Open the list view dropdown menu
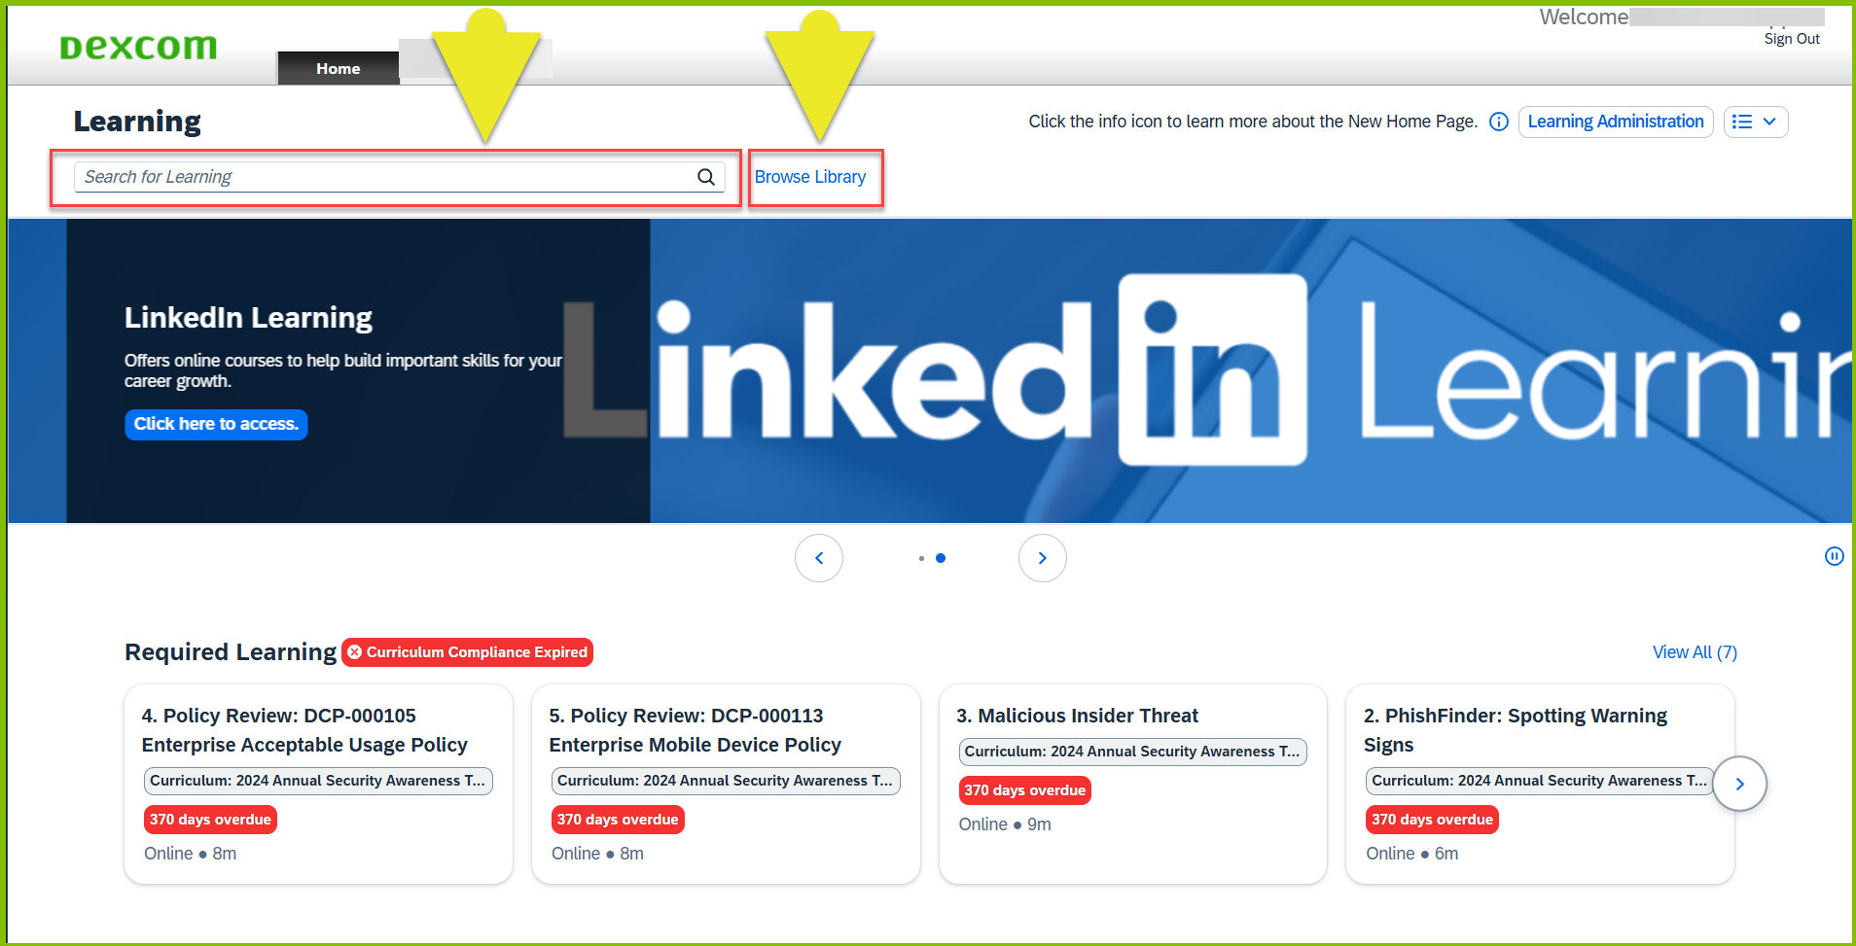This screenshot has width=1856, height=946. (1756, 122)
